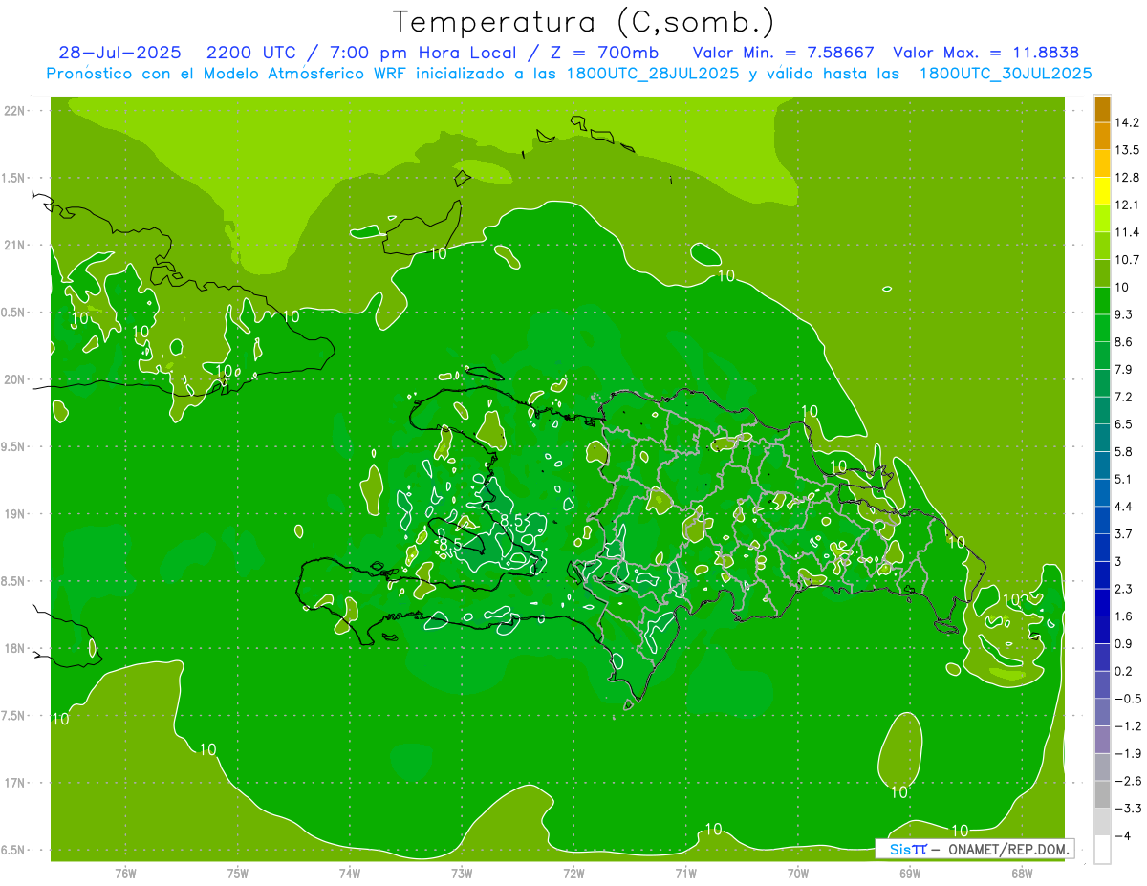Viewport: 1147px width, 886px height.
Task: Click the legend value "0.2"
Action: (x=1124, y=671)
